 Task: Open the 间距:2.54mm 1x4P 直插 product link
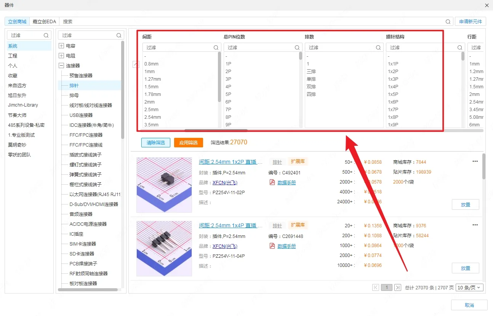point(231,225)
